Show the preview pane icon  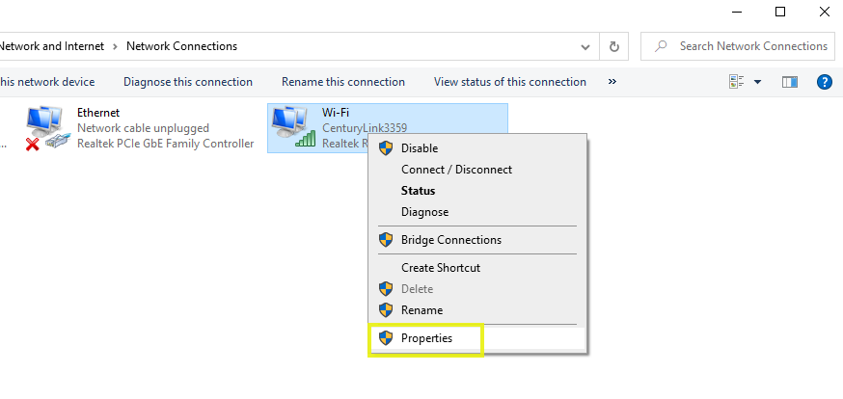pyautogui.click(x=790, y=82)
